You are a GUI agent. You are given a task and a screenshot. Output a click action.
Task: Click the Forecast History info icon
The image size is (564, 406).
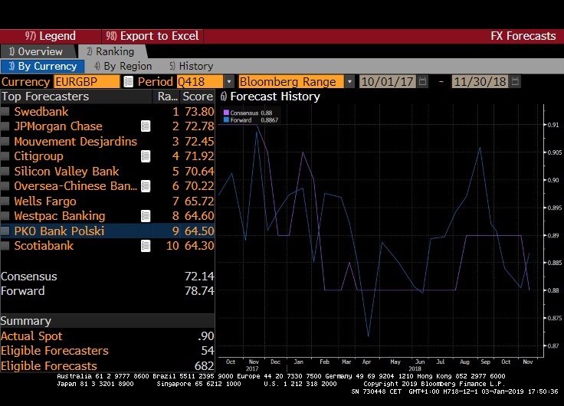point(224,97)
